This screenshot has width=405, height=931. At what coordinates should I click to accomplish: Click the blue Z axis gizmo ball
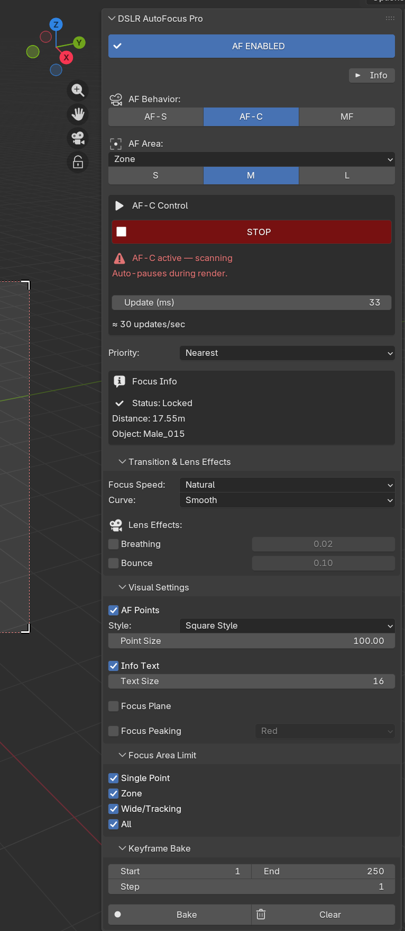point(56,24)
